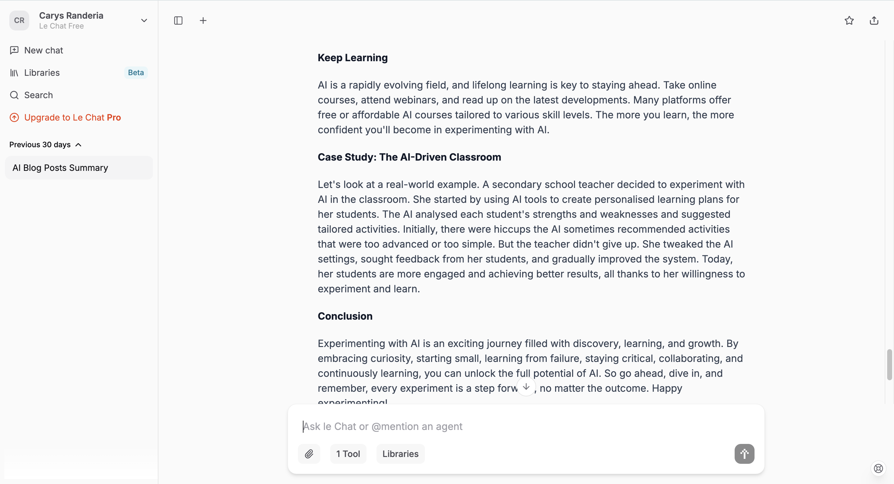Open a new chat from the top toolbar
894x484 pixels.
(x=203, y=21)
